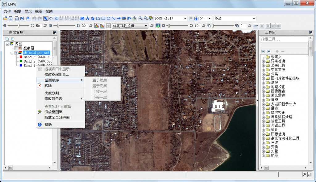The height and width of the screenshot is (182, 316).
Task: Open the 文件 menu
Action: pos(7,11)
